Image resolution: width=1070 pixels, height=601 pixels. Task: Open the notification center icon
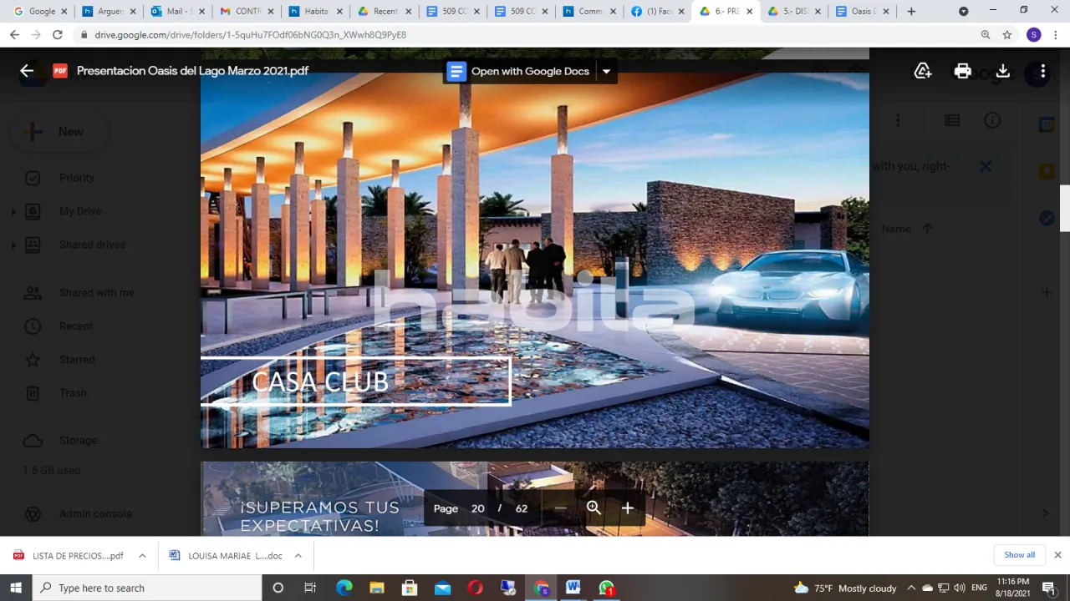(1049, 588)
